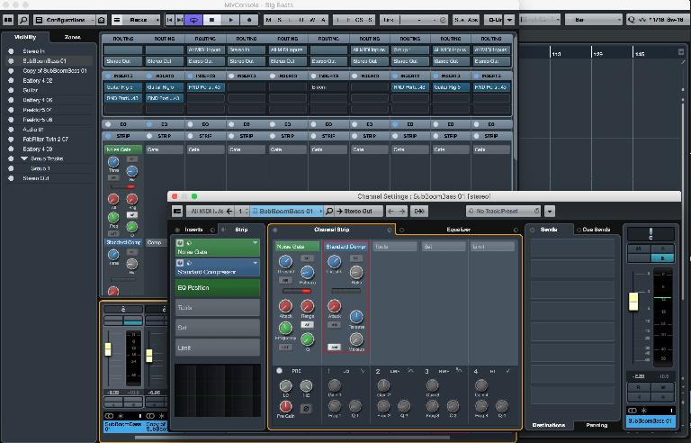The width and height of the screenshot is (691, 443).
Task: Toggle visibility dot for Audio 01
Action: point(11,130)
